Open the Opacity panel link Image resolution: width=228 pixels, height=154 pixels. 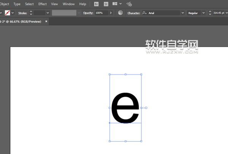pyautogui.click(x=88, y=13)
